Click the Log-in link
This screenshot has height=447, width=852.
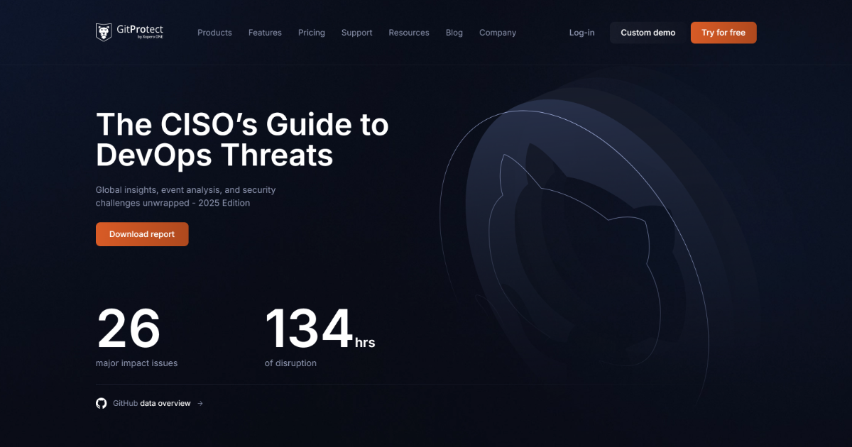(x=581, y=33)
